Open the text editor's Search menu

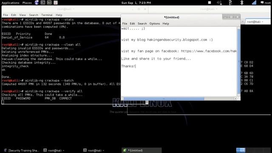tap(142, 24)
